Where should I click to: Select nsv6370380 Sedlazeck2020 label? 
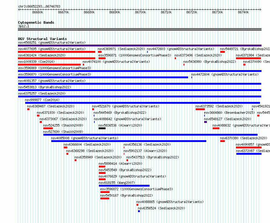[244, 138]
